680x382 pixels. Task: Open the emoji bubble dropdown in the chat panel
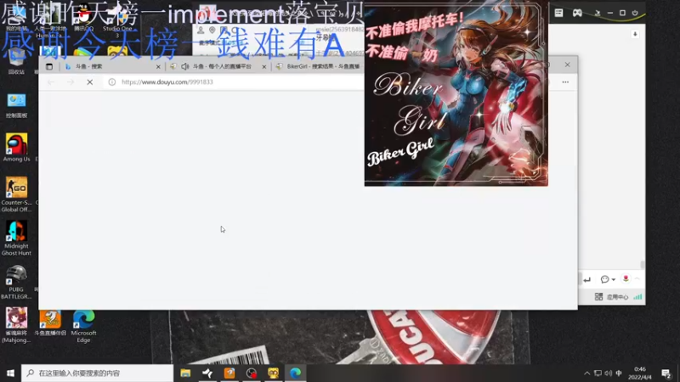(x=608, y=279)
